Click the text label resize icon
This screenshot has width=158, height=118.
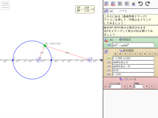click(x=134, y=4)
